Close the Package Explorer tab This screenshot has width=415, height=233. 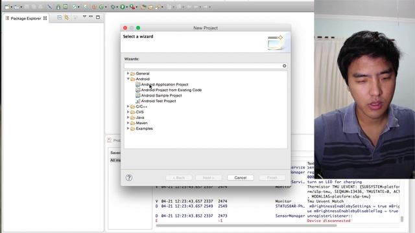(x=45, y=18)
